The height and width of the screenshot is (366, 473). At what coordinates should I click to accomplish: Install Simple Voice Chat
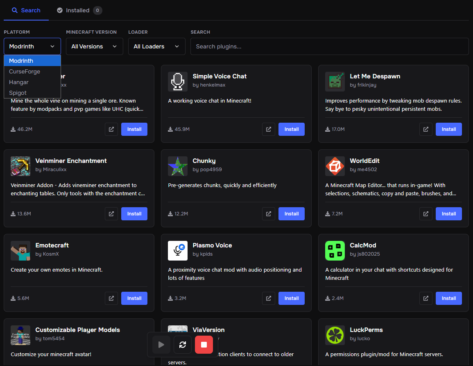click(x=292, y=129)
